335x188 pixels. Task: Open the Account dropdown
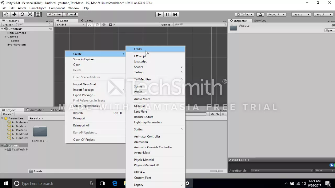coord(276,14)
